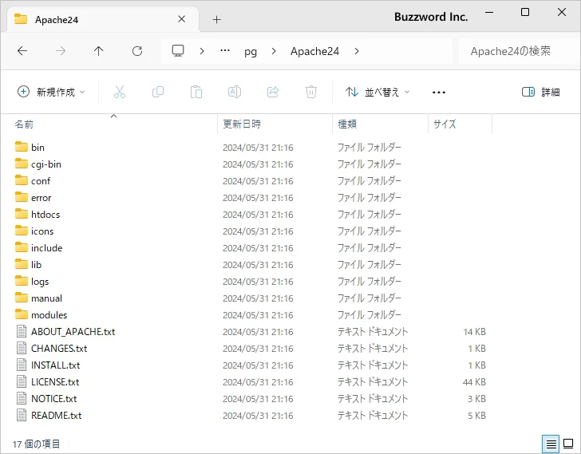Click the forward navigation arrow
This screenshot has width=581, height=454.
(x=61, y=51)
